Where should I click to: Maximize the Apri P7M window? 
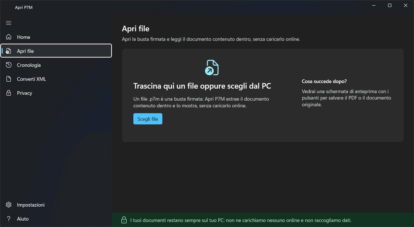[x=390, y=5]
